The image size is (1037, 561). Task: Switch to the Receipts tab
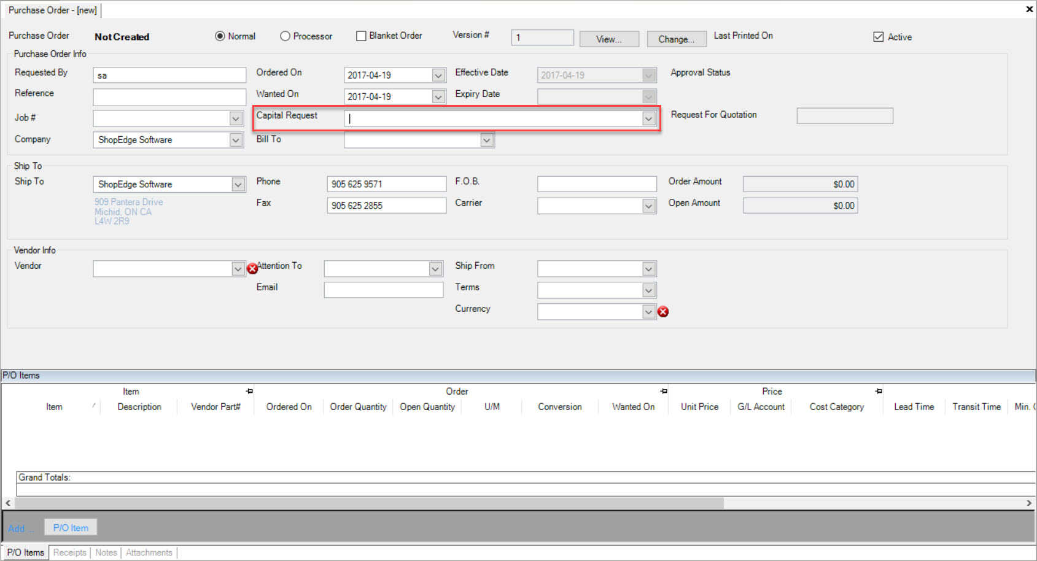pyautogui.click(x=69, y=552)
